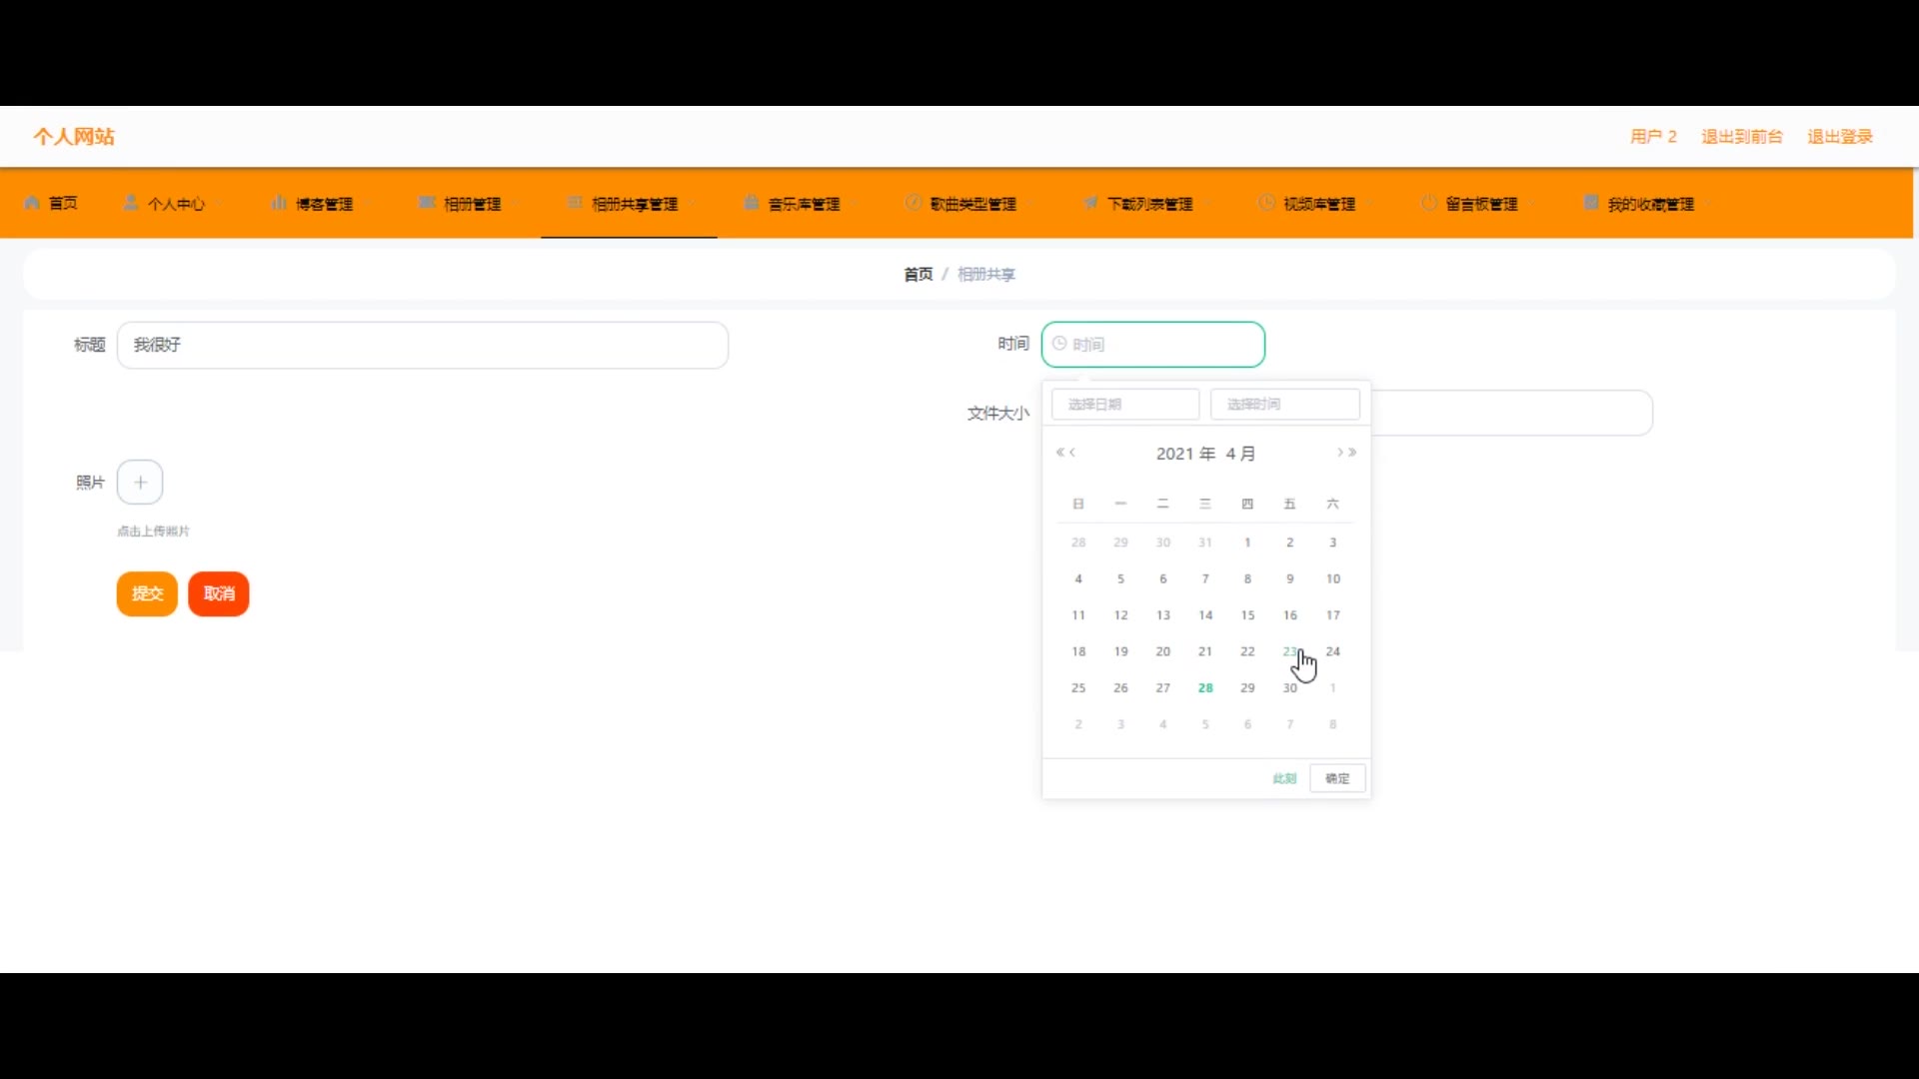Open the 歌曲类型管理 menu

tap(972, 204)
